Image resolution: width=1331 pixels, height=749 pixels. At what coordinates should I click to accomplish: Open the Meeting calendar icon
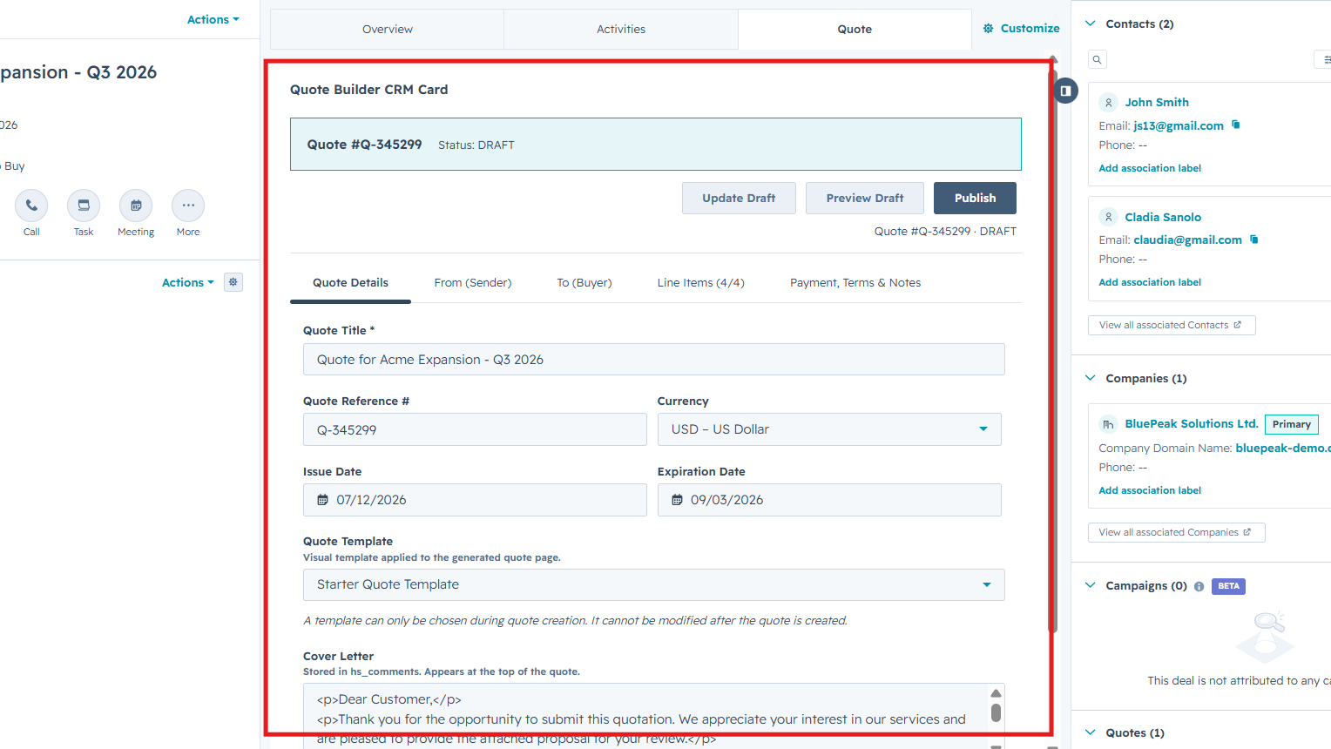click(136, 206)
